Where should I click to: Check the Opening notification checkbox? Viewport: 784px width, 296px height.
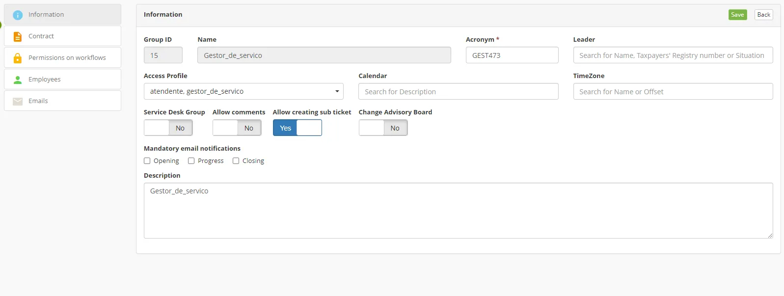pyautogui.click(x=147, y=161)
